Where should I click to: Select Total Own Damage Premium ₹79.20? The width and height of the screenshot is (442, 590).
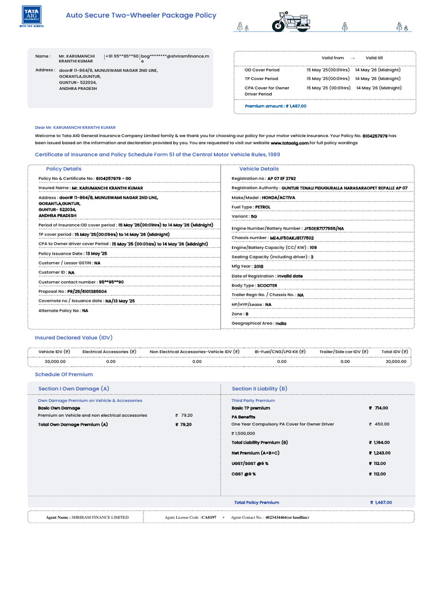pos(115,425)
